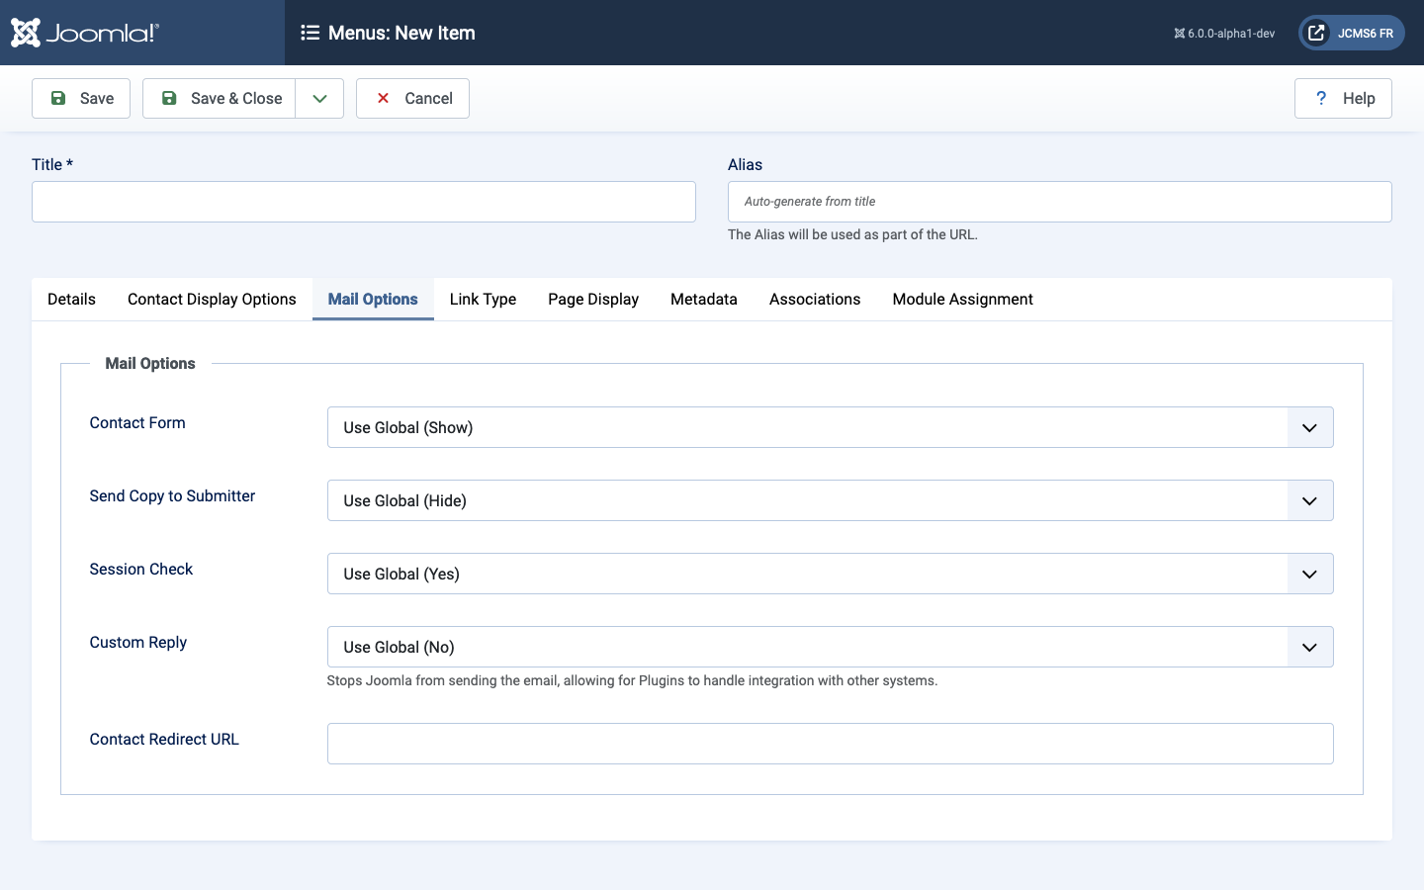
Task: Click the Custom Reply label
Action: click(138, 642)
